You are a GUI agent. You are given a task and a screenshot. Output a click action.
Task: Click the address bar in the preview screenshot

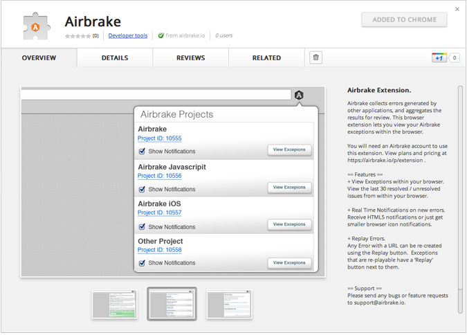[x=156, y=95]
